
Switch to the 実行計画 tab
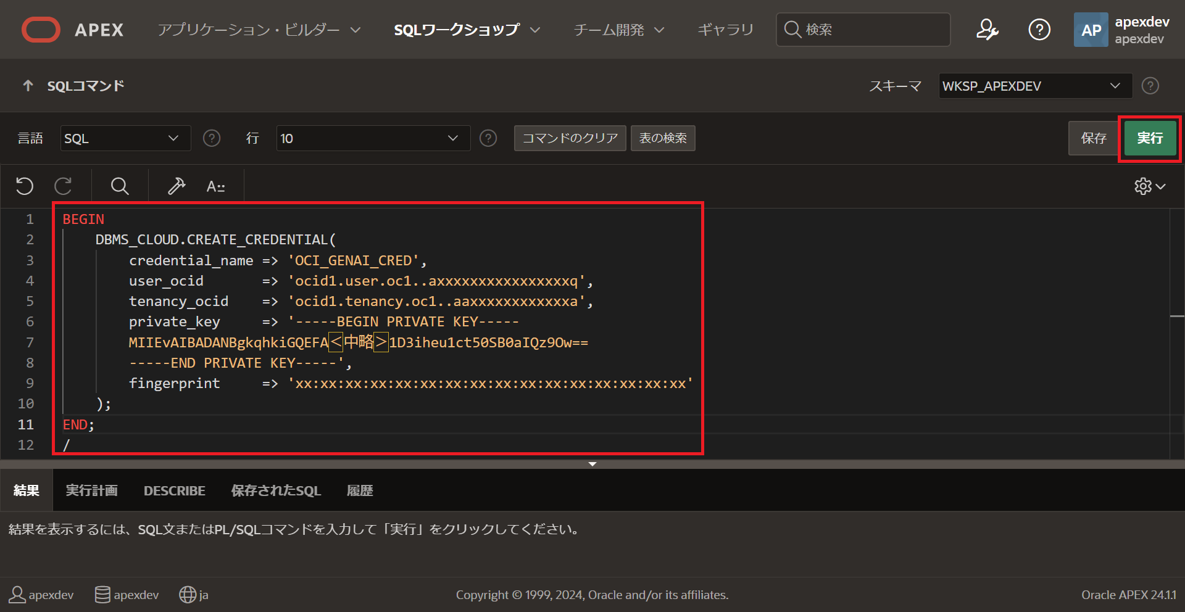[x=92, y=490]
